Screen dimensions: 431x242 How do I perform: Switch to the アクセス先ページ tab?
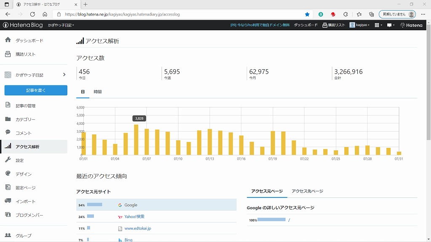tap(307, 191)
